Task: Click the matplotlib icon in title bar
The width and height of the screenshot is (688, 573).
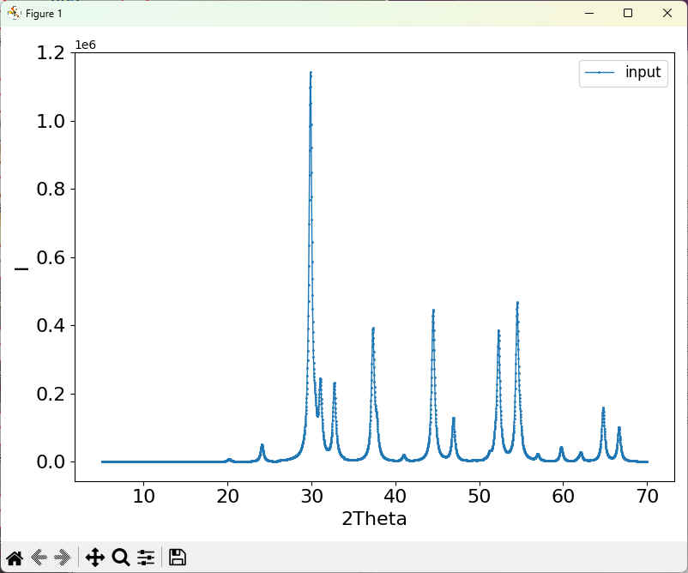Action: click(14, 13)
